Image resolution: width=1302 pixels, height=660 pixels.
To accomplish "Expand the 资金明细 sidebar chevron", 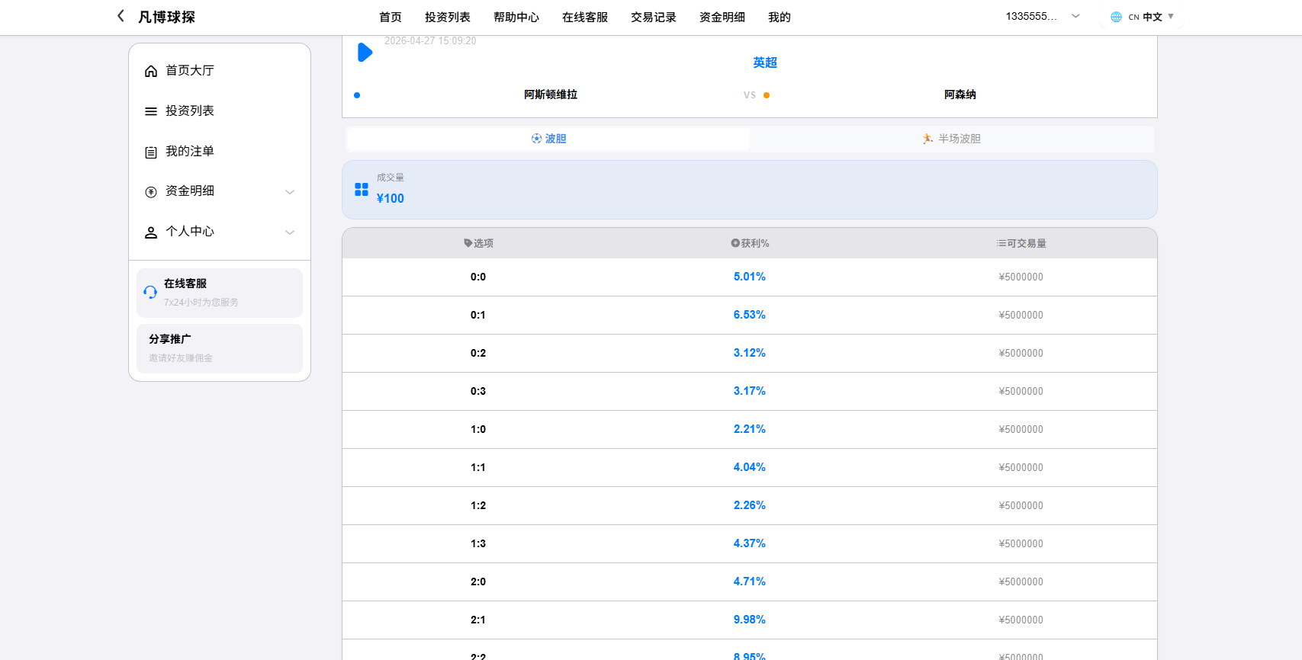I will [290, 192].
